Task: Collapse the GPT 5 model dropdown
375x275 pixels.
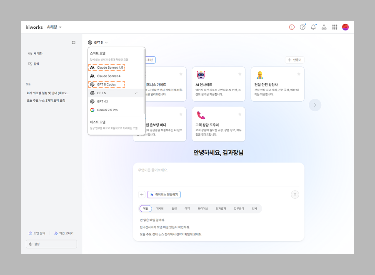Action: [98, 42]
